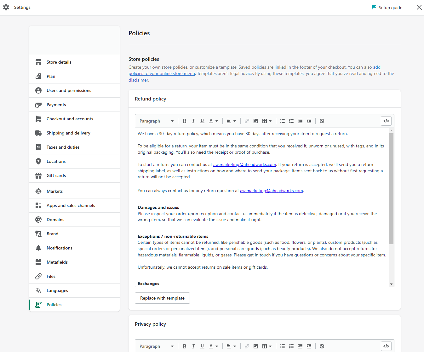
Task: Follow add policies to online store menu link
Action: 162,73
